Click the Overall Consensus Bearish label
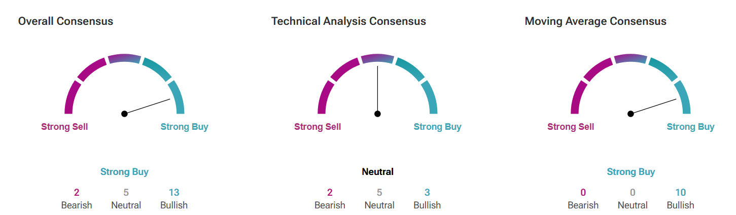Image resolution: width=736 pixels, height=215 pixels. click(77, 205)
